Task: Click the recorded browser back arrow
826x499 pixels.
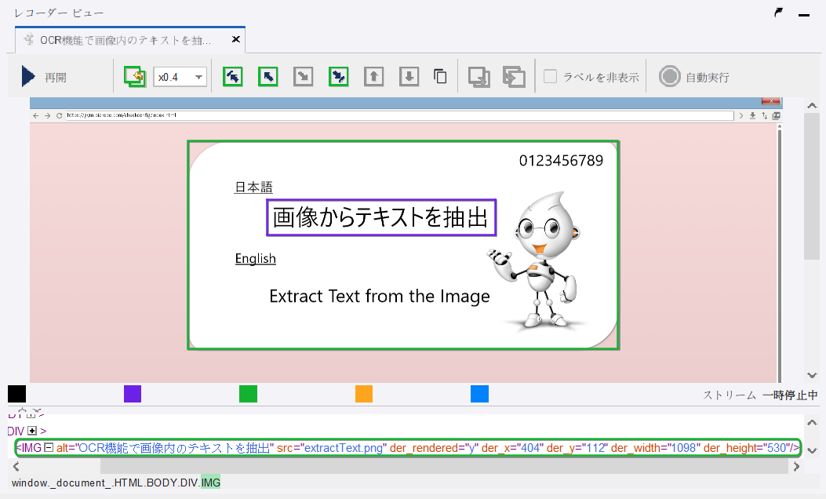Action: (x=36, y=115)
